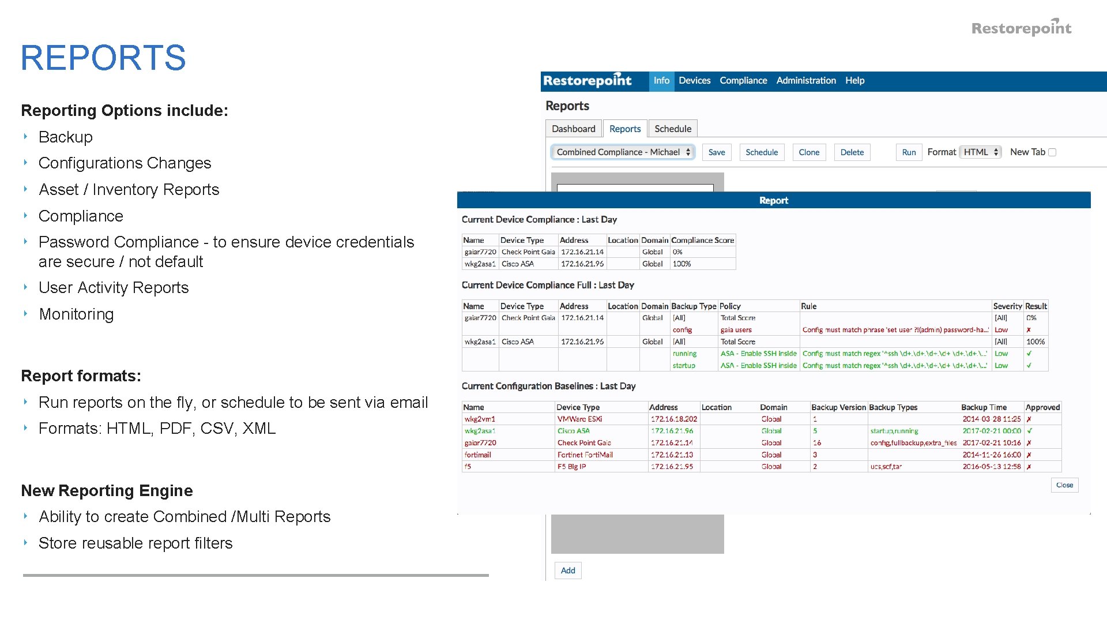Screen dimensions: 1107x623
Task: Click the Restorepoint logo in navigation bar
Action: 587,81
